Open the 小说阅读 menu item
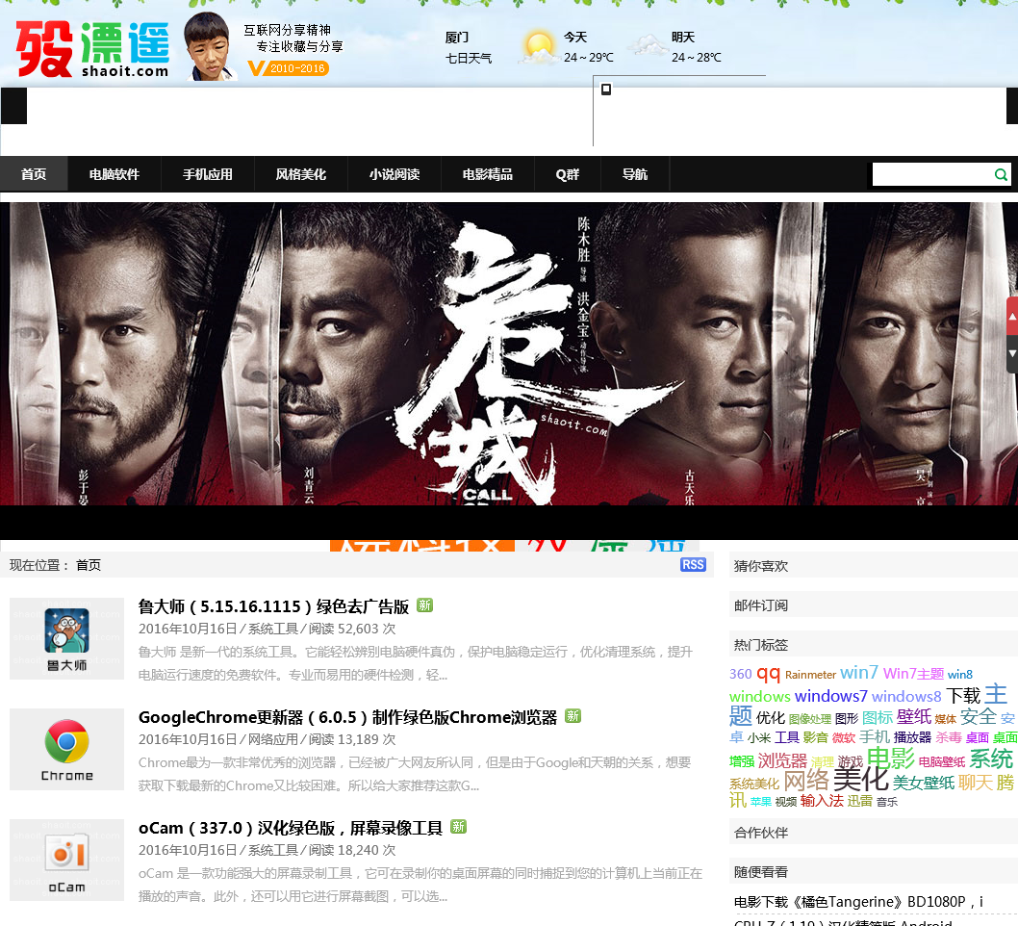Viewport: 1018px width, 926px height. [394, 174]
